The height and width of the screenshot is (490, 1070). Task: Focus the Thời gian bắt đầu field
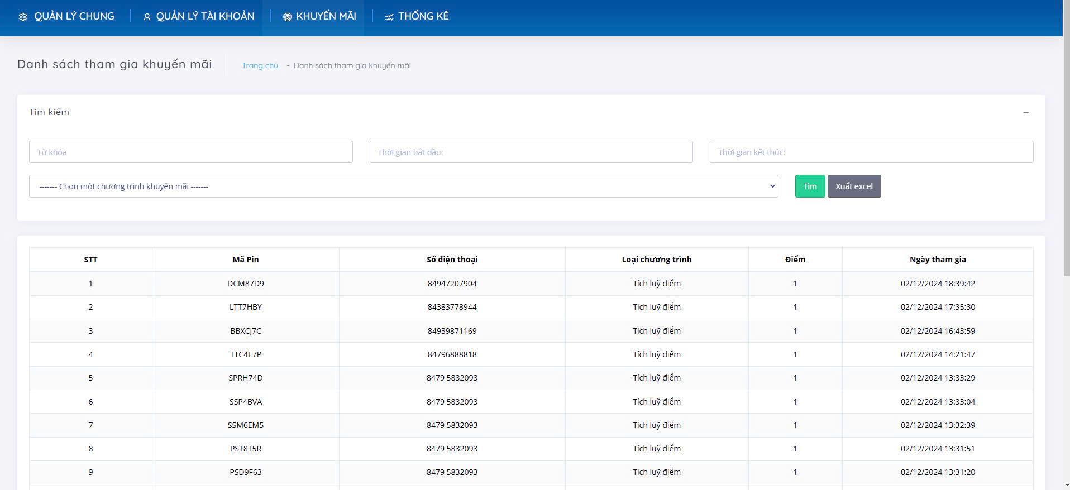coord(531,152)
